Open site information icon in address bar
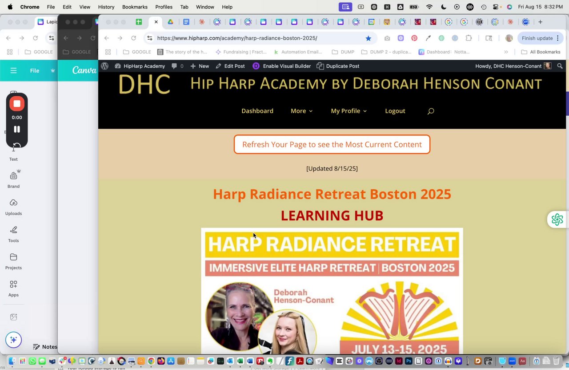Screen dimensions: 569x370 tap(150, 38)
